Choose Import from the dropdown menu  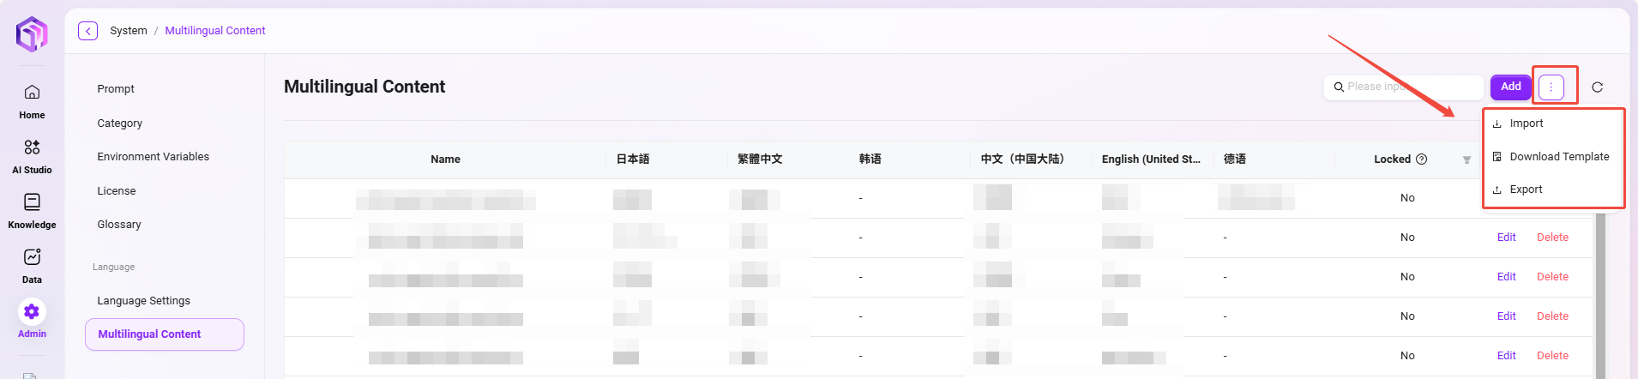(1526, 123)
